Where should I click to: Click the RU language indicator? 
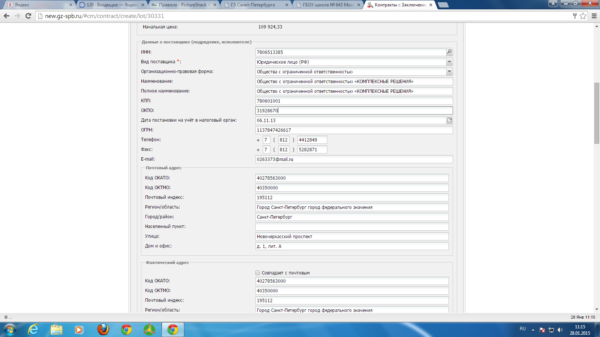[x=523, y=328]
